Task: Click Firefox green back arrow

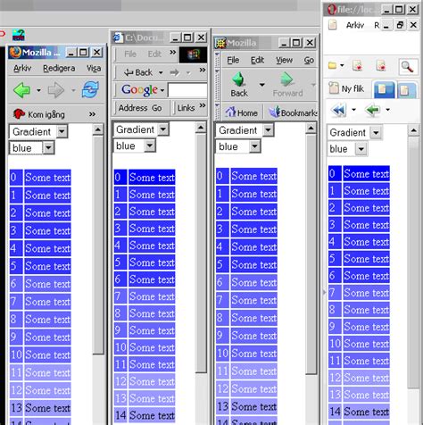Action: 21,90
